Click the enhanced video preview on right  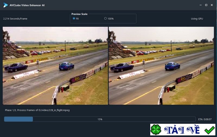pos(161,66)
